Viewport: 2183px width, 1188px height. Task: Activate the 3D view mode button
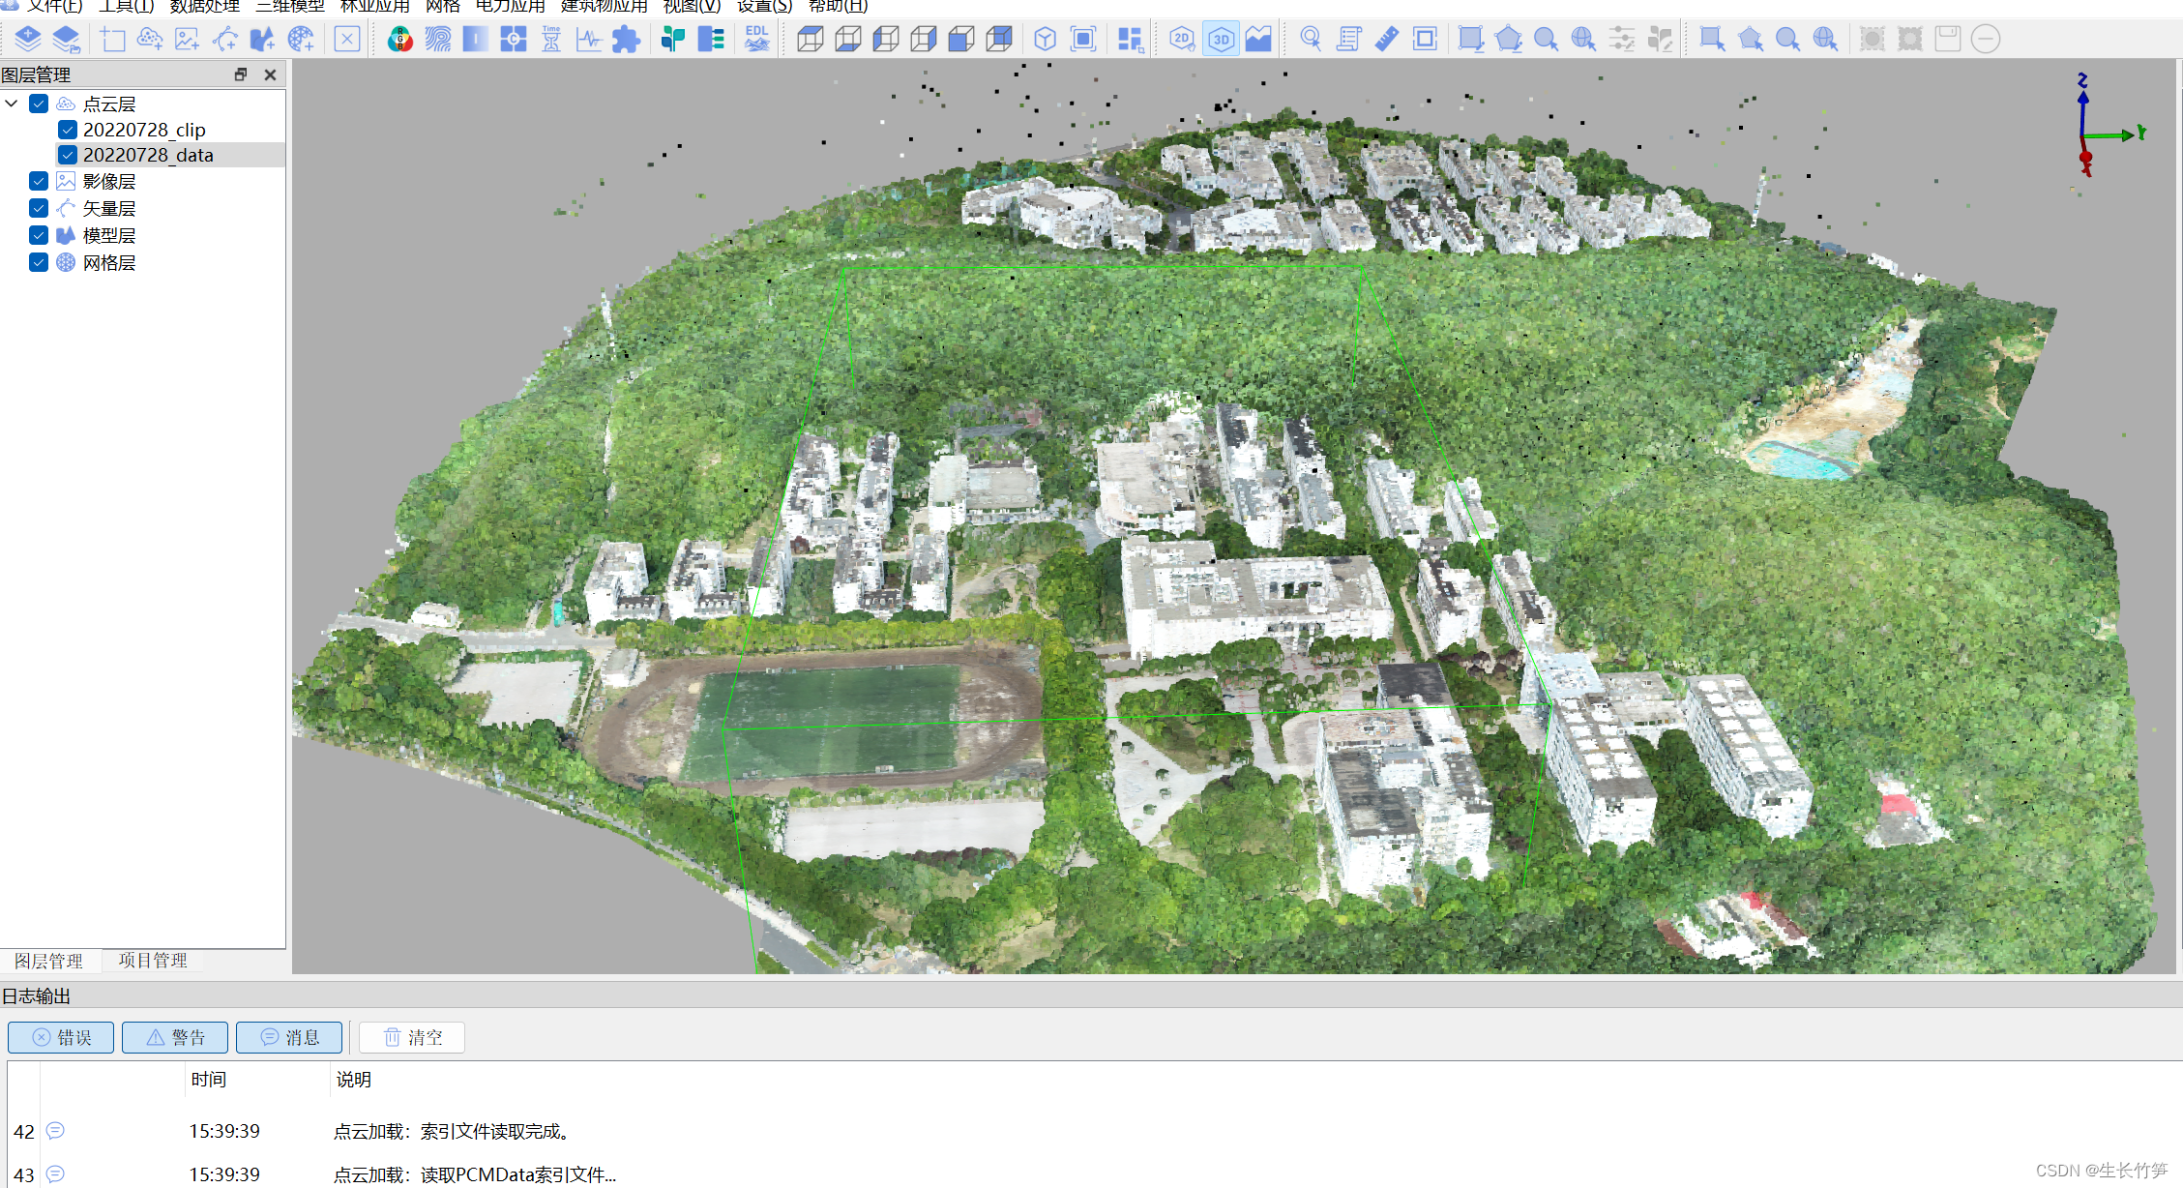[x=1221, y=40]
